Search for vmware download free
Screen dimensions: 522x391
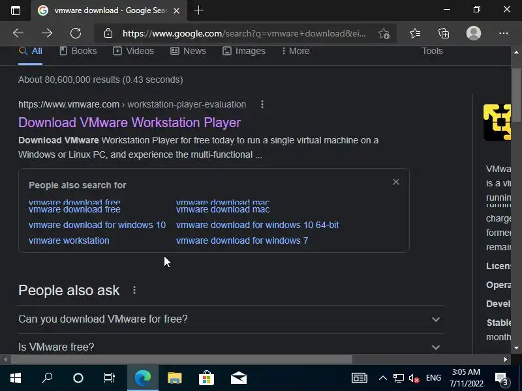pos(74,209)
